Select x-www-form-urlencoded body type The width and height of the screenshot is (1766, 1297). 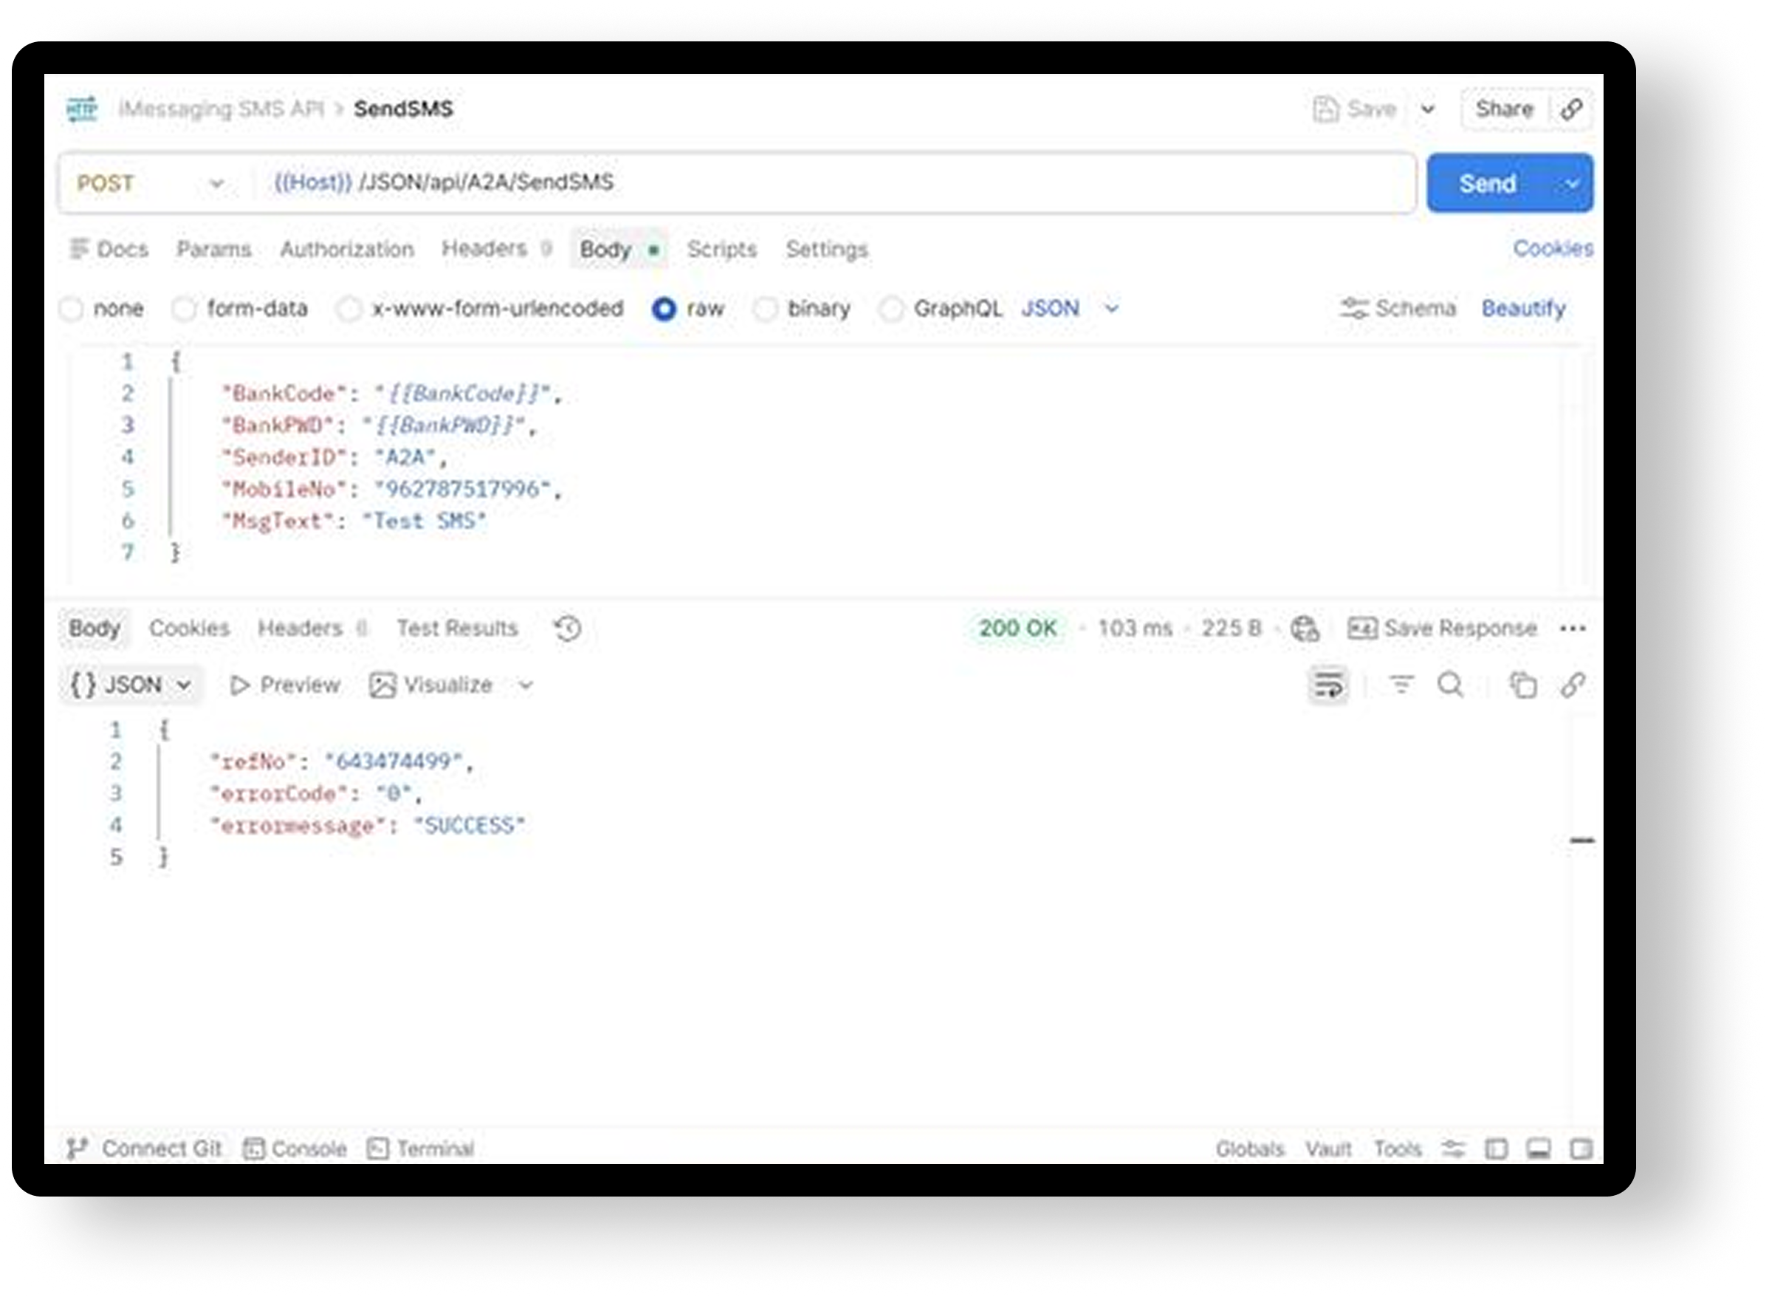(349, 309)
